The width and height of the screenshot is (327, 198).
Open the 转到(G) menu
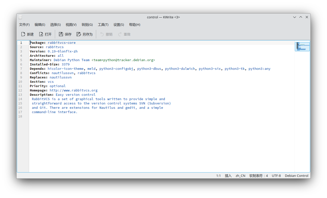point(87,25)
